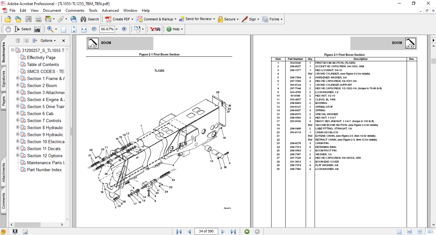Expand the Section 2 Boom bookmark
Screen dimensions: 436x235
pyautogui.click(x=18, y=85)
